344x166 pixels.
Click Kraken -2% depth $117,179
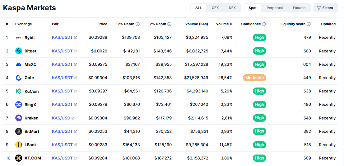(x=164, y=118)
